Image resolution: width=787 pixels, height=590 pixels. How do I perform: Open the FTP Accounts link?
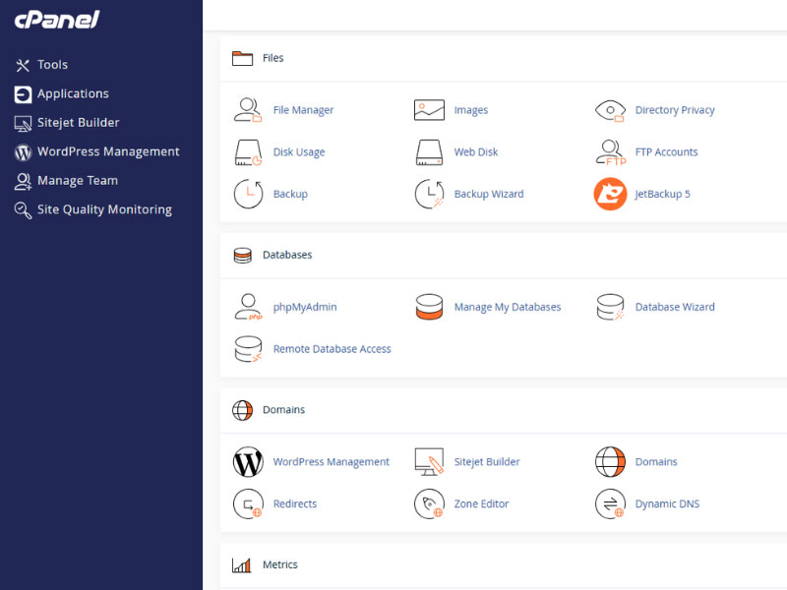tap(666, 152)
